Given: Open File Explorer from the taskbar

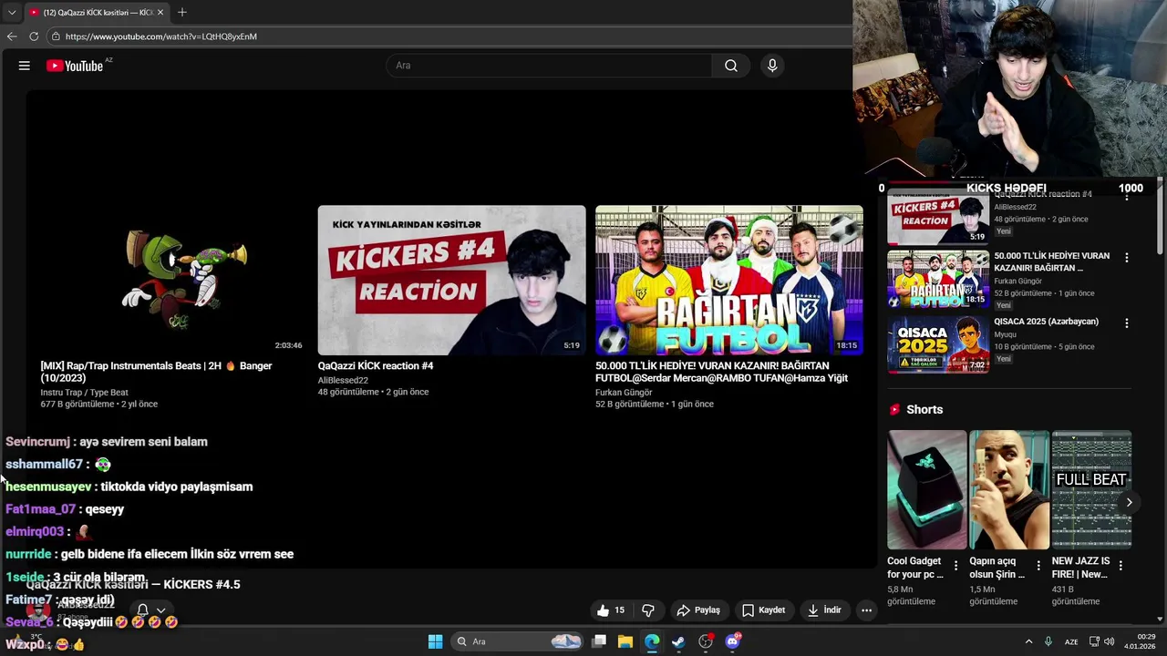Looking at the screenshot, I should [x=625, y=641].
